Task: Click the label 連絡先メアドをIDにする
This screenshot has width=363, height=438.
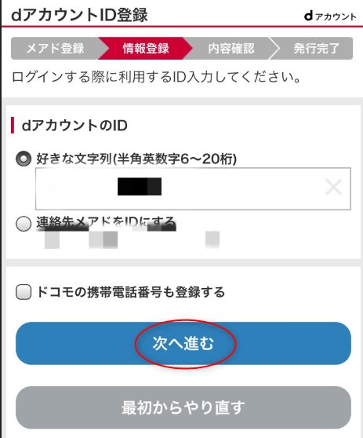Action: tap(106, 224)
